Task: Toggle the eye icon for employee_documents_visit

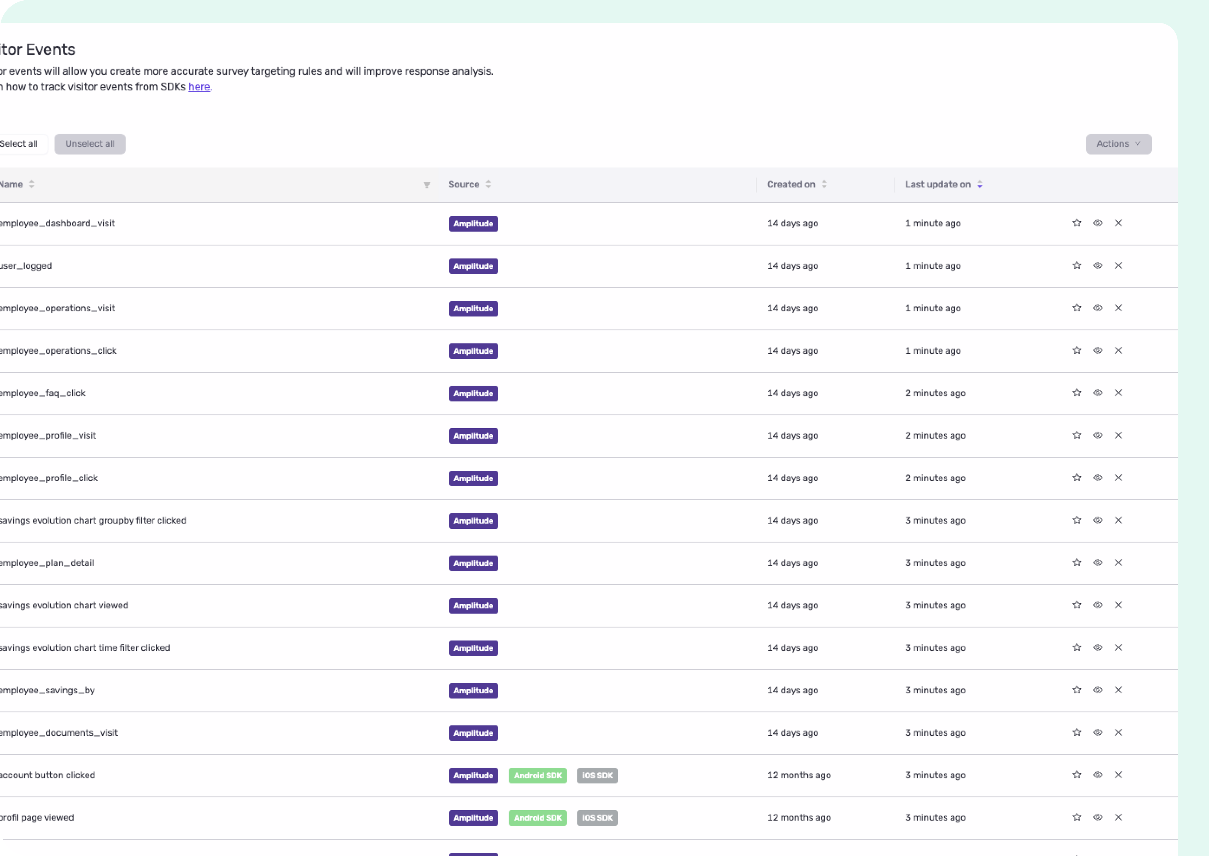Action: [1098, 732]
